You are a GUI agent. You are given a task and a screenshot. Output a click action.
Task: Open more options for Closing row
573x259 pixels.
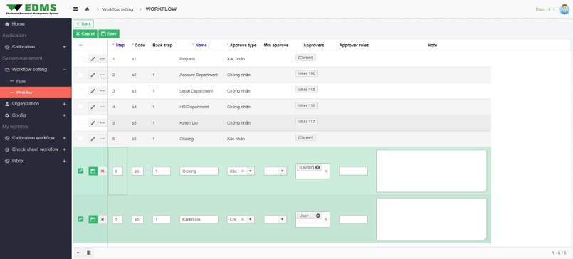tap(102, 139)
